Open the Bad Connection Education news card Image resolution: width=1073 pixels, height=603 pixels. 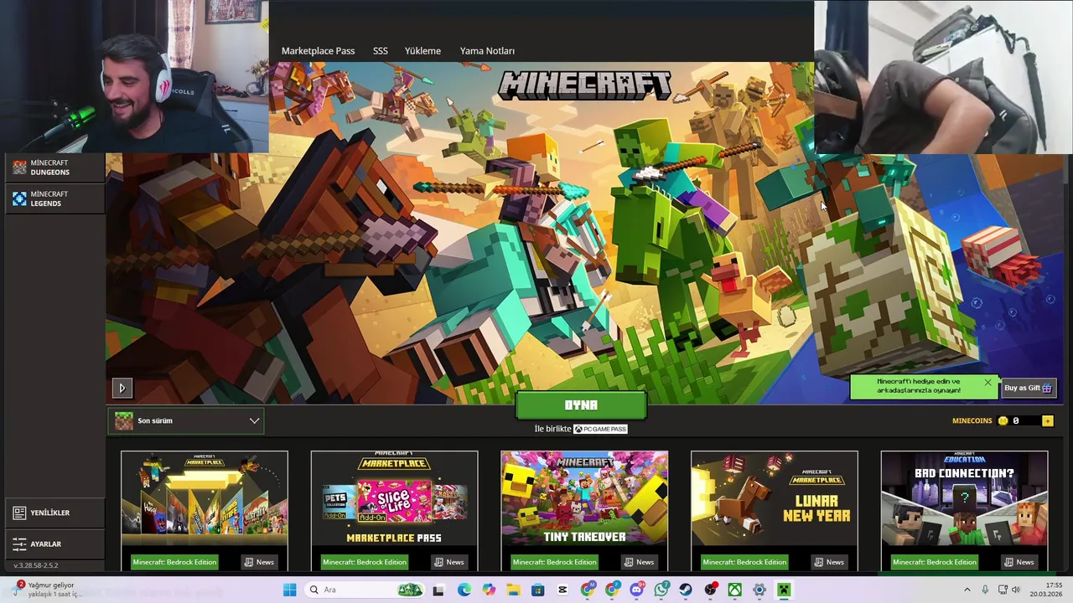click(x=964, y=511)
